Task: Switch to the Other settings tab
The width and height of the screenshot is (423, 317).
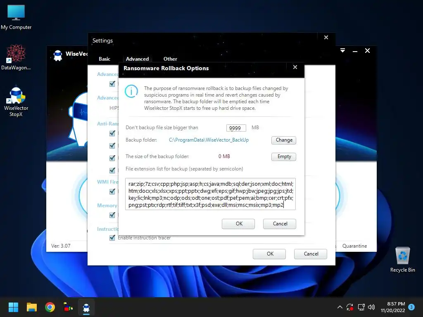Action: pos(170,59)
